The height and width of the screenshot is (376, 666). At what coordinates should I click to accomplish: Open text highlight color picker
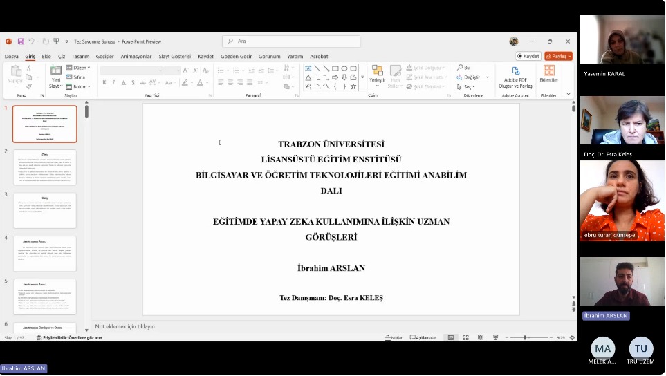185,83
